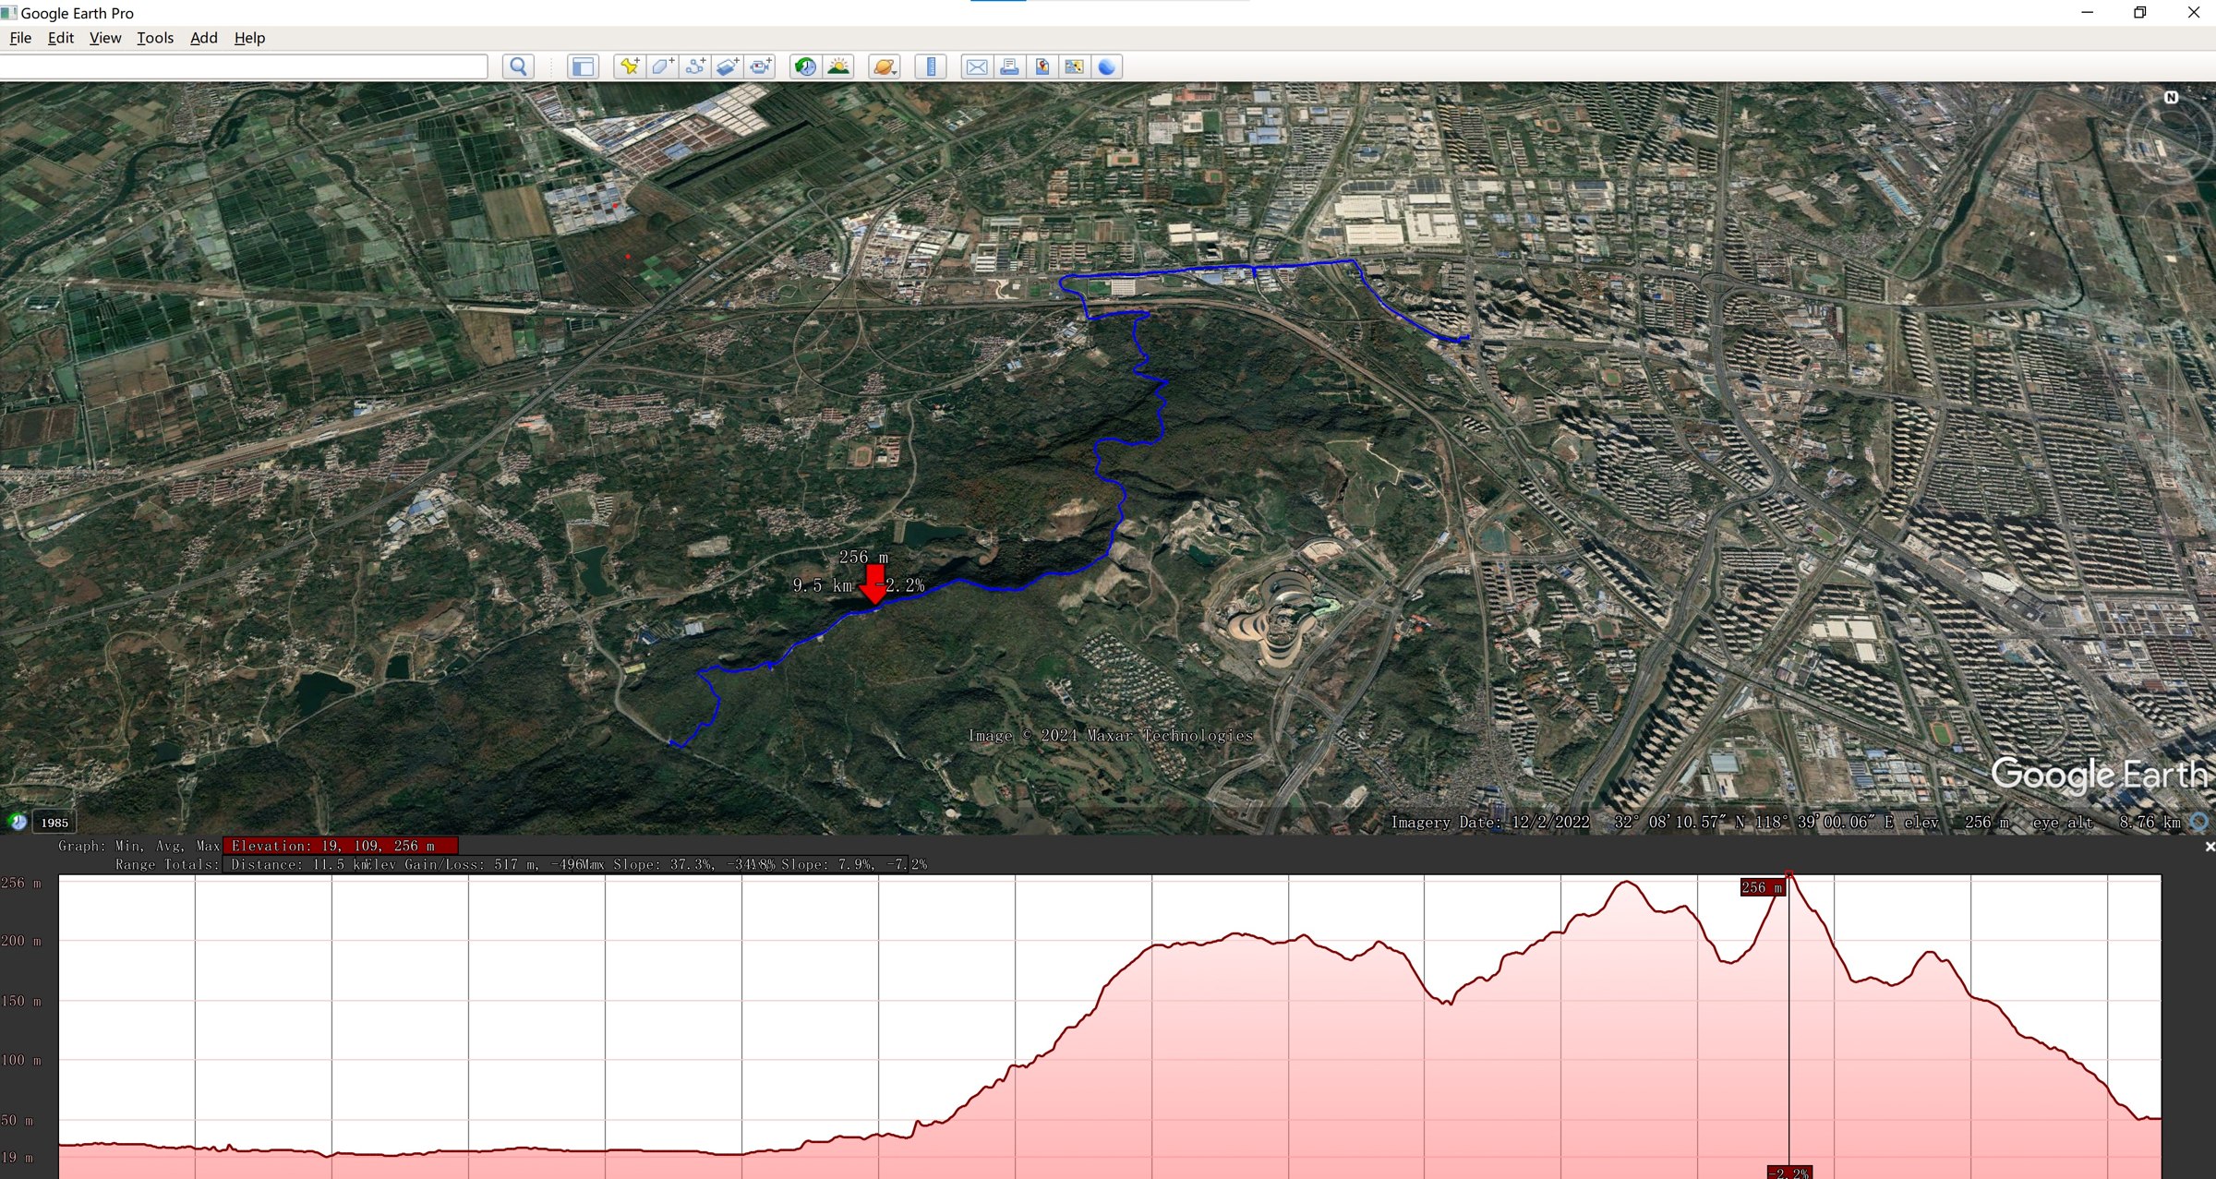
Task: Click the Print icon
Action: 1009,66
